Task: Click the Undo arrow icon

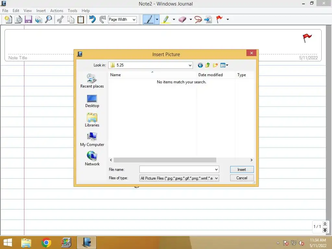Action: [92, 19]
